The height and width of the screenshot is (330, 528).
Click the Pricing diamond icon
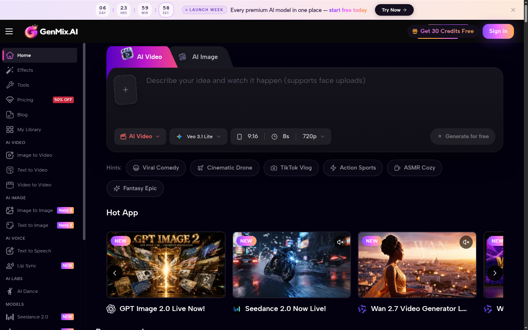(x=10, y=100)
